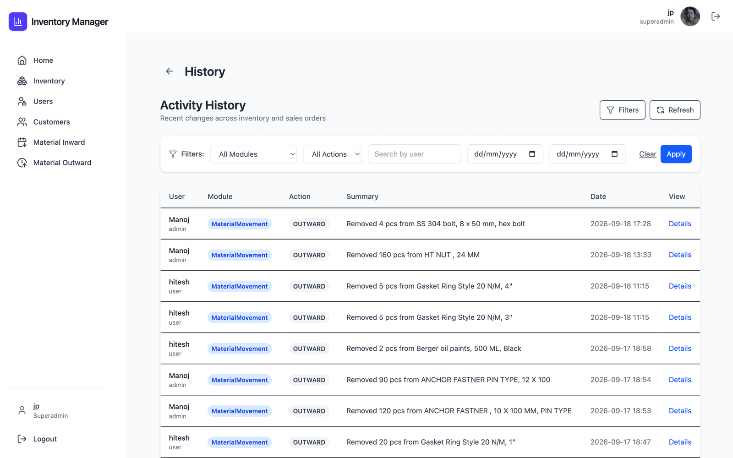
Task: Click the back arrow beside History
Action: pyautogui.click(x=170, y=71)
